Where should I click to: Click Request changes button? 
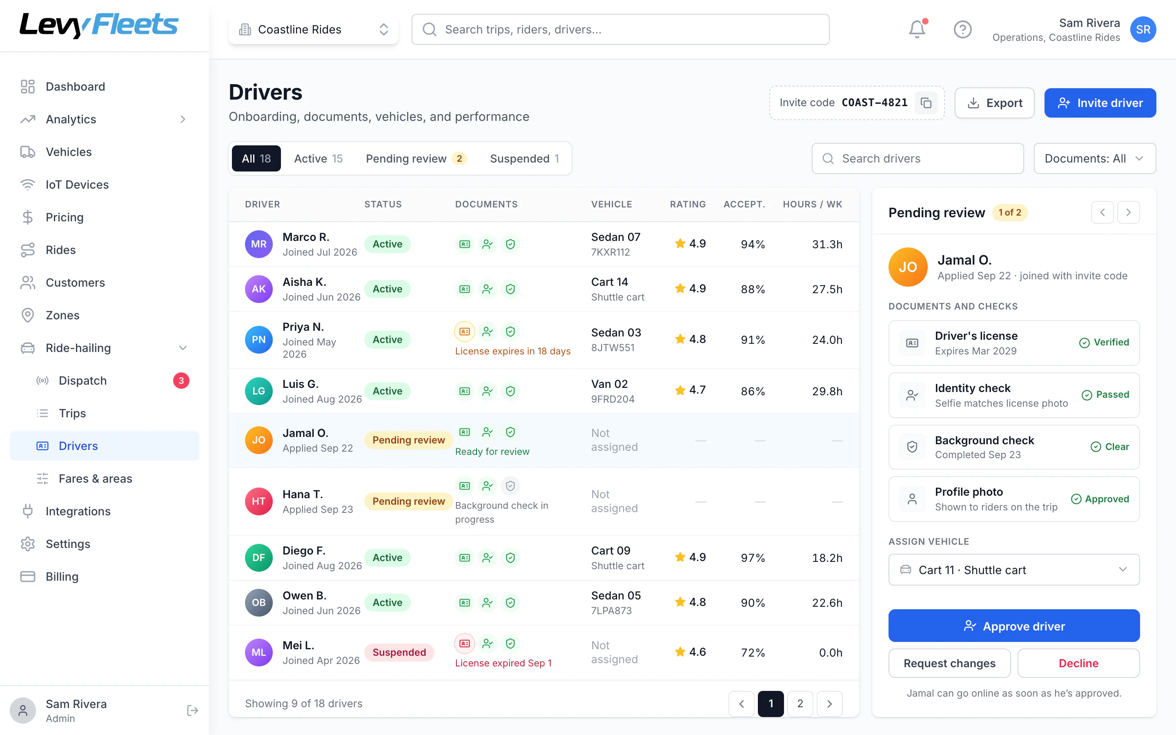click(949, 663)
